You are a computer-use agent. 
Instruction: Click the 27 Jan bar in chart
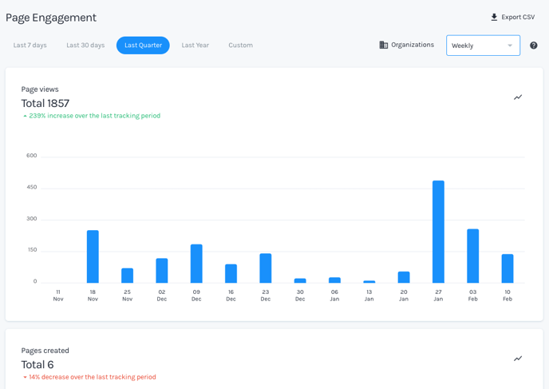coord(438,232)
